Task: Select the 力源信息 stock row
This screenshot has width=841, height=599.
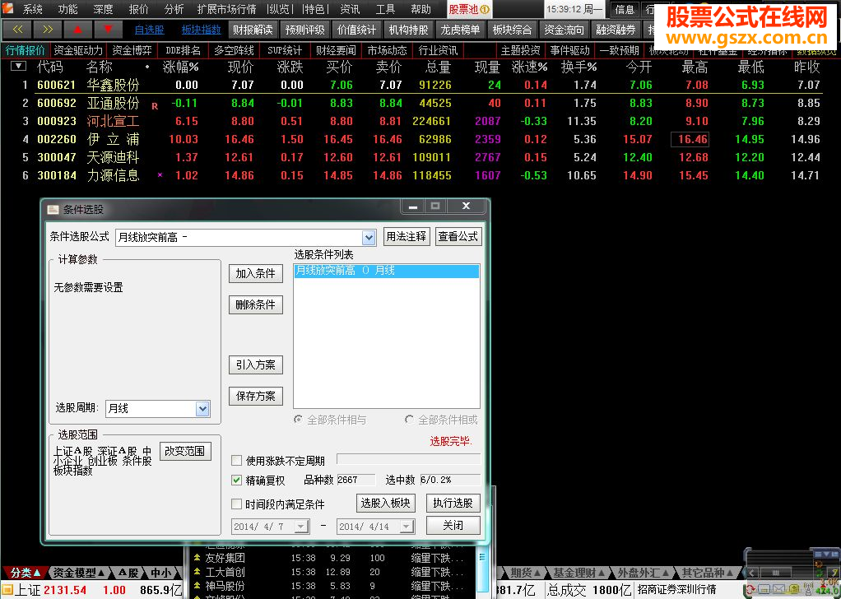Action: [420, 175]
